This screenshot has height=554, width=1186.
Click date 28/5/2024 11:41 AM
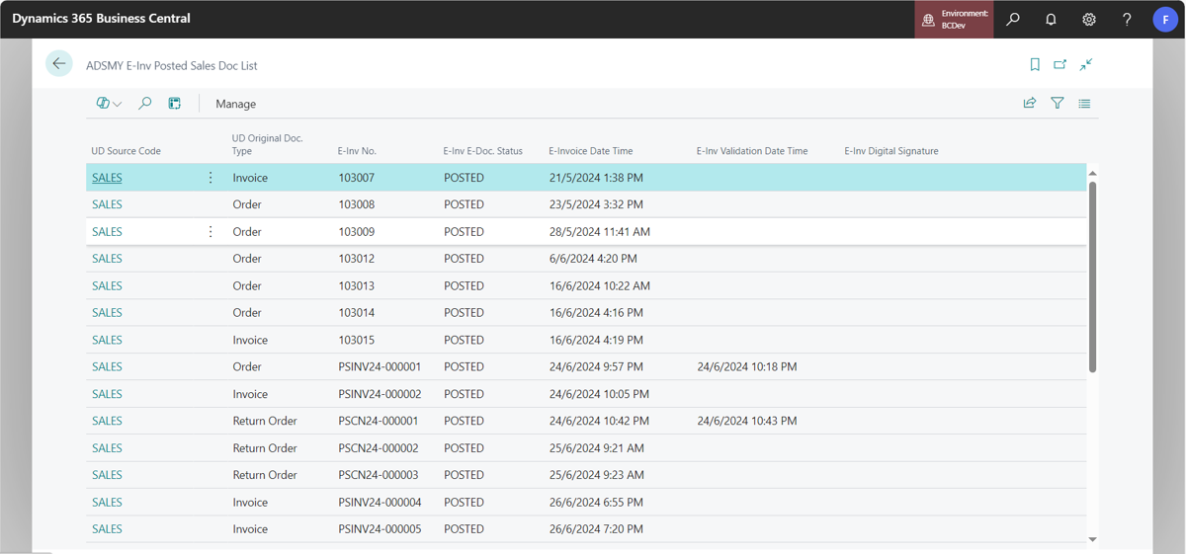click(600, 232)
